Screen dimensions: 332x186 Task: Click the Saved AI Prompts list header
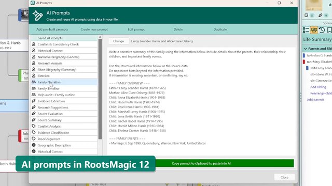[64, 38]
